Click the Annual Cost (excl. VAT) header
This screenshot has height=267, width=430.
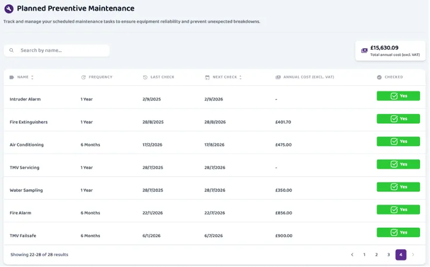coord(309,77)
